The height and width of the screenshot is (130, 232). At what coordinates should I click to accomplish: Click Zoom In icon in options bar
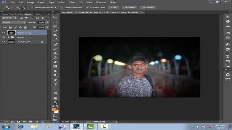click(x=18, y=8)
